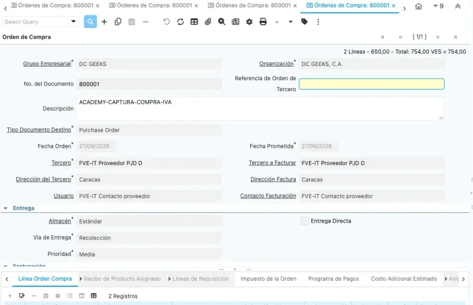The height and width of the screenshot is (305, 473).
Task: Click the Copy record icon in main toolbar
Action: point(118,21)
